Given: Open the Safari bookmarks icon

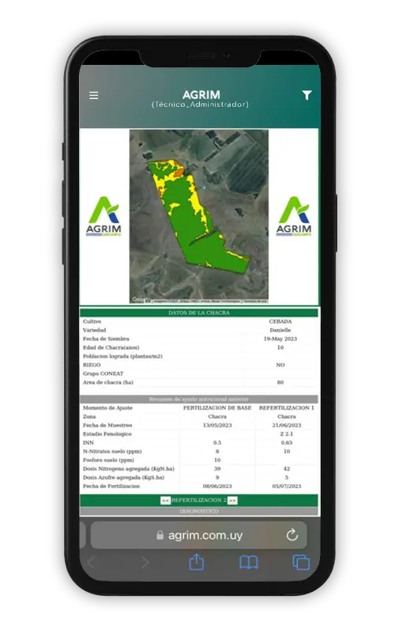Looking at the screenshot, I should click(x=249, y=562).
